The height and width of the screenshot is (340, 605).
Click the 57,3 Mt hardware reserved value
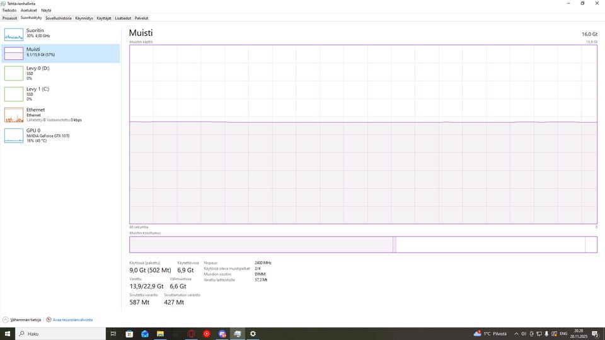coord(261,280)
